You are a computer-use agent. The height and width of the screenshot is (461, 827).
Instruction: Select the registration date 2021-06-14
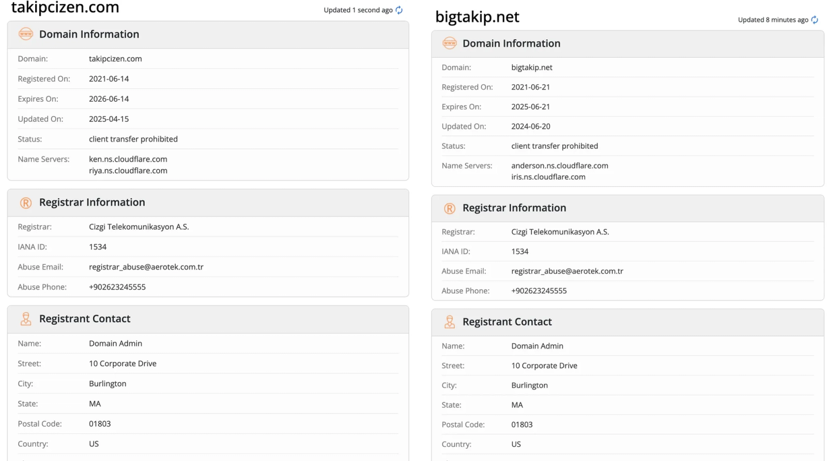click(109, 79)
